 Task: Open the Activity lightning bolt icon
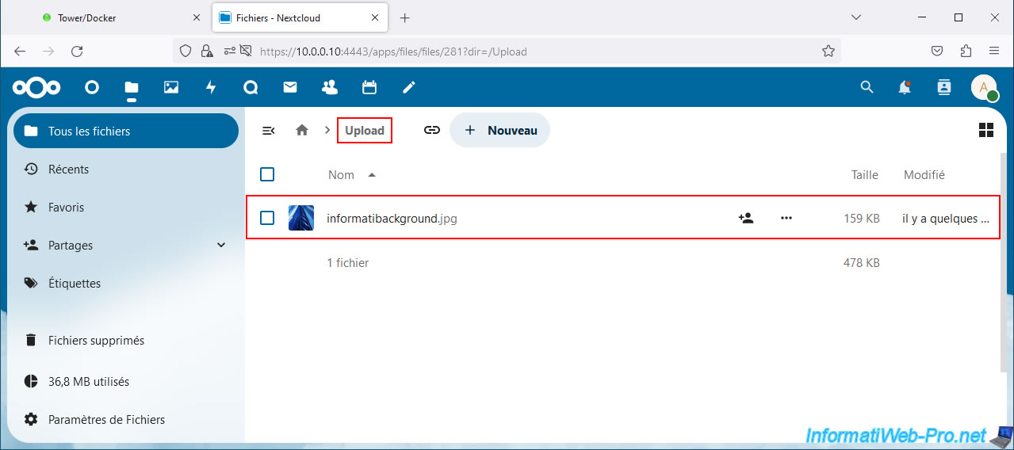click(x=211, y=87)
